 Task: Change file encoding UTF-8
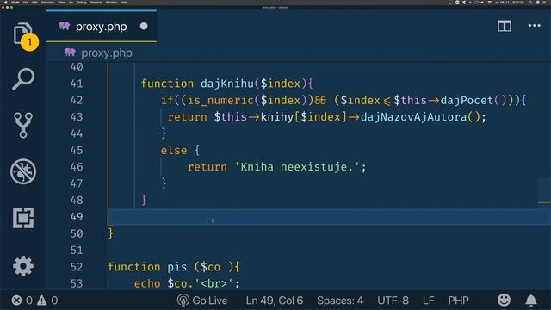point(393,301)
